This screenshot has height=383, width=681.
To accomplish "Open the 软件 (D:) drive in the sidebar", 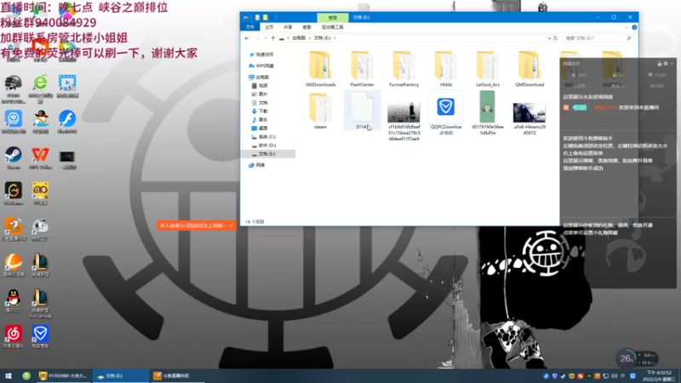I will coord(263,146).
